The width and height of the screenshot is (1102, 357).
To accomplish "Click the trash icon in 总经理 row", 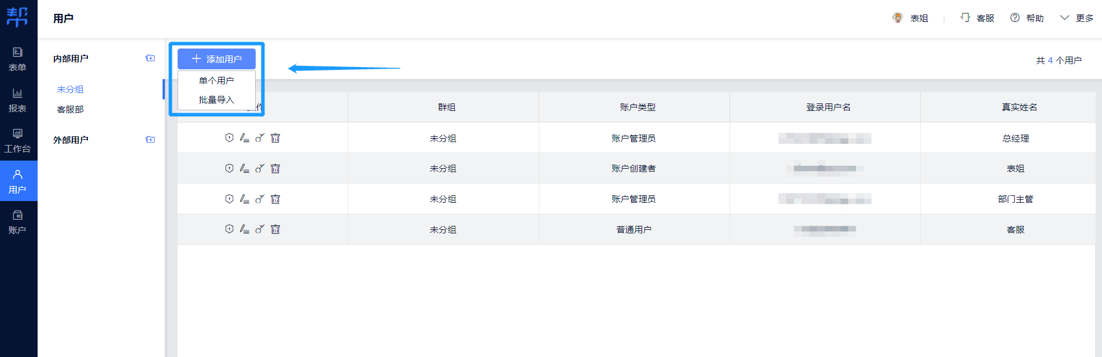I will [x=275, y=138].
